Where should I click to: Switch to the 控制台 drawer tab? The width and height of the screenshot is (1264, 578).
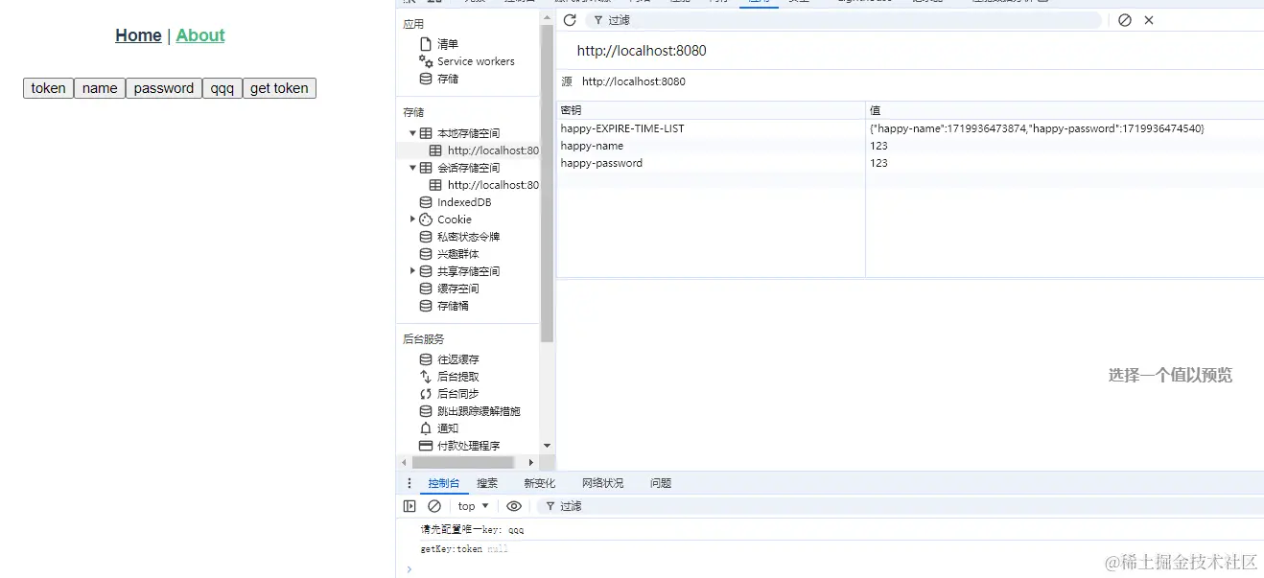coord(444,483)
